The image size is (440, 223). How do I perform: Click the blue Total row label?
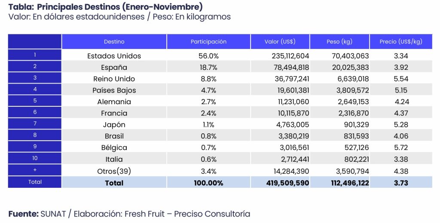(x=35, y=182)
